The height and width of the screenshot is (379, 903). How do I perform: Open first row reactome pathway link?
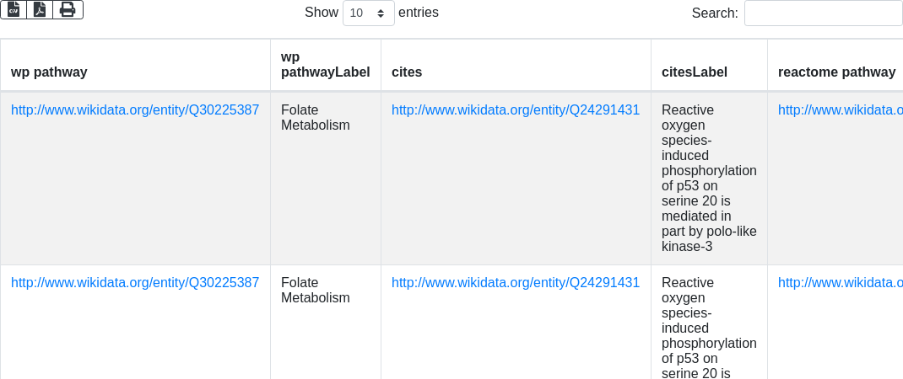pyautogui.click(x=840, y=109)
